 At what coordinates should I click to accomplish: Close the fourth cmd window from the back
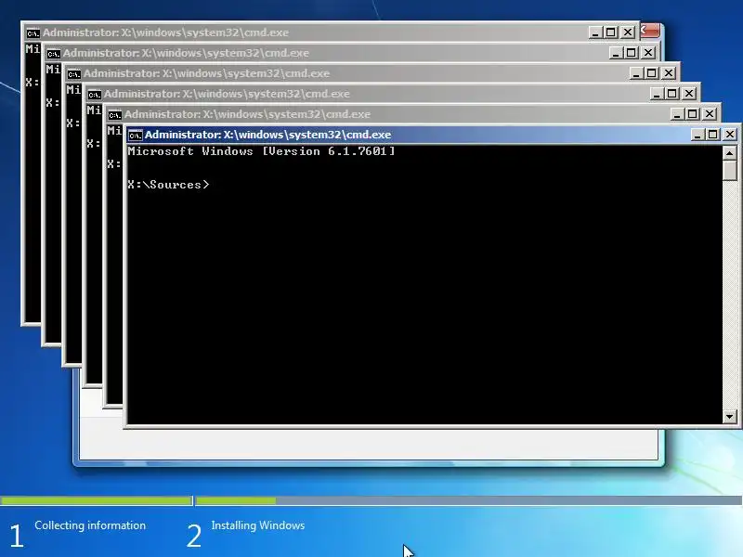click(x=688, y=94)
